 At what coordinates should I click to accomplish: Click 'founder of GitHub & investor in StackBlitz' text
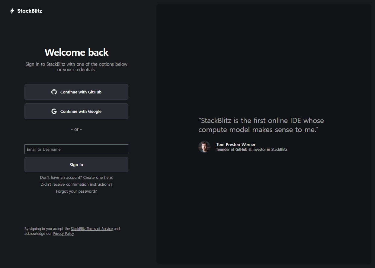point(252,150)
